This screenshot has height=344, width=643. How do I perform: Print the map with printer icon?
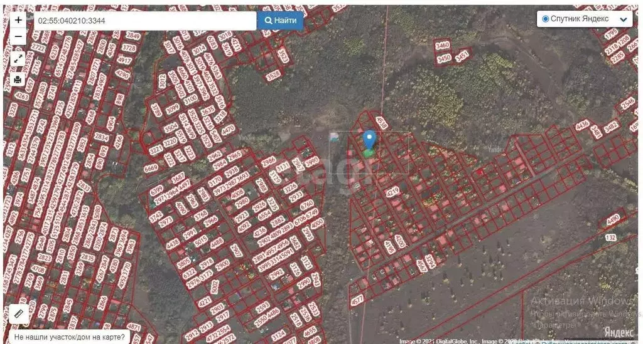[x=18, y=80]
